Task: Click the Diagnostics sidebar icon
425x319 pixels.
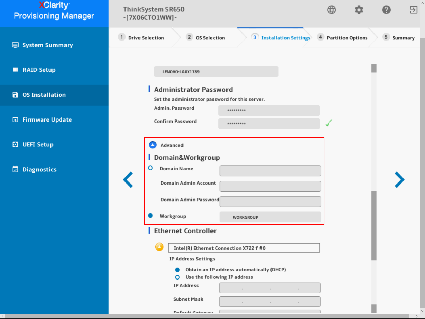Action: coord(15,169)
